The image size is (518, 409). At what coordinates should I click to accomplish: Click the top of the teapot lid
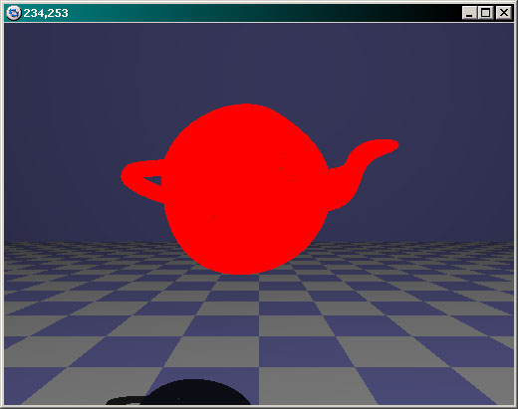pyautogui.click(x=245, y=106)
